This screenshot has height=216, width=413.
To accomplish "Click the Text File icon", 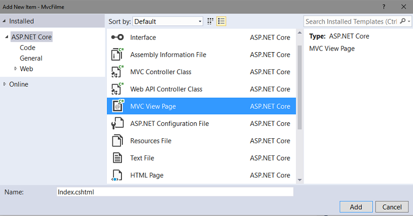I will (x=117, y=158).
